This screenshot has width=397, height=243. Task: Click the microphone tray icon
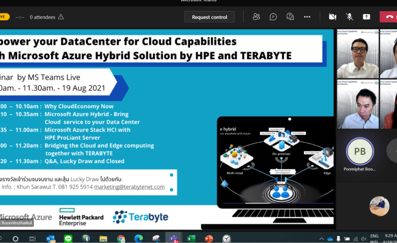click(338, 239)
